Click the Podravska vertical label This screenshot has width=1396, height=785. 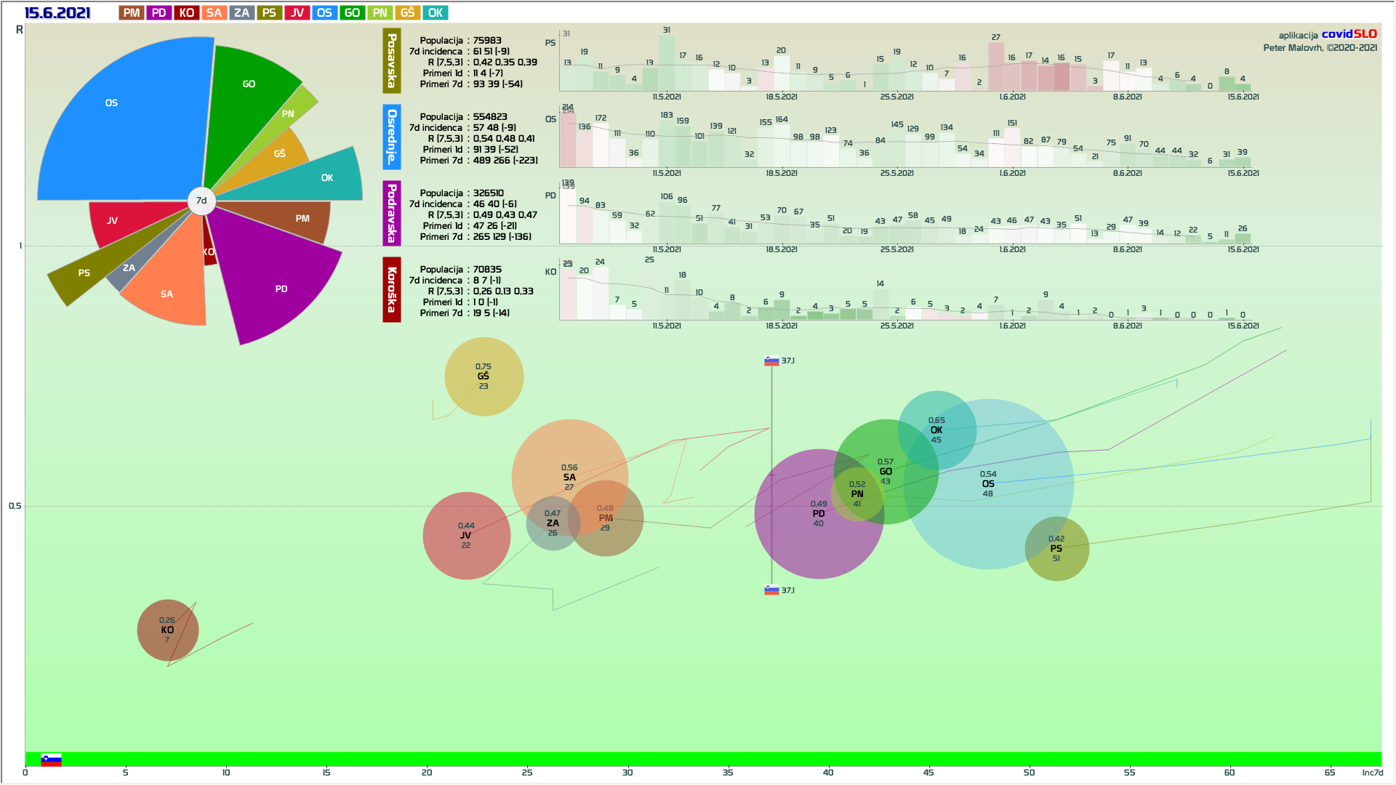click(x=392, y=213)
